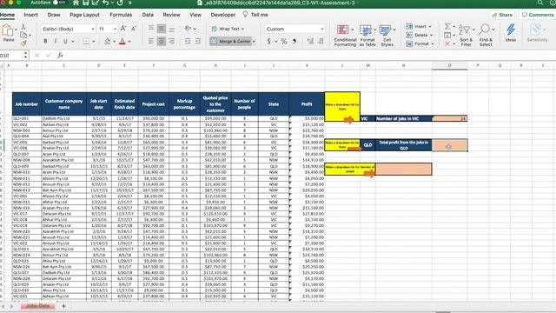Viewport: 556px width, 313px height.
Task: Open the Ideas lightning bolt
Action: tap(511, 33)
